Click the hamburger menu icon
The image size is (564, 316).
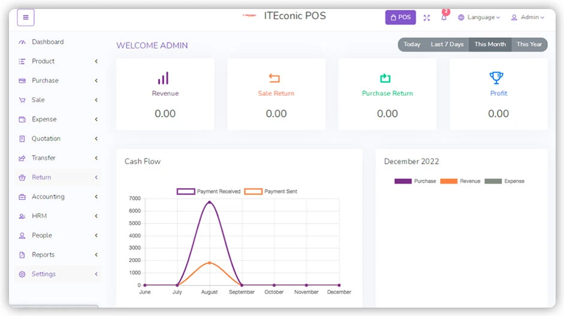point(26,17)
